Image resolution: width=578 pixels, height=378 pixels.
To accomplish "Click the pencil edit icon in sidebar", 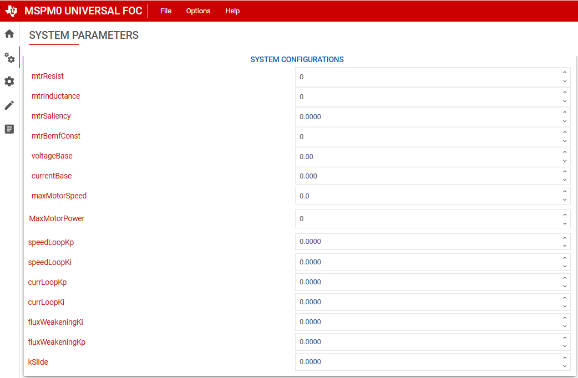I will pyautogui.click(x=9, y=105).
